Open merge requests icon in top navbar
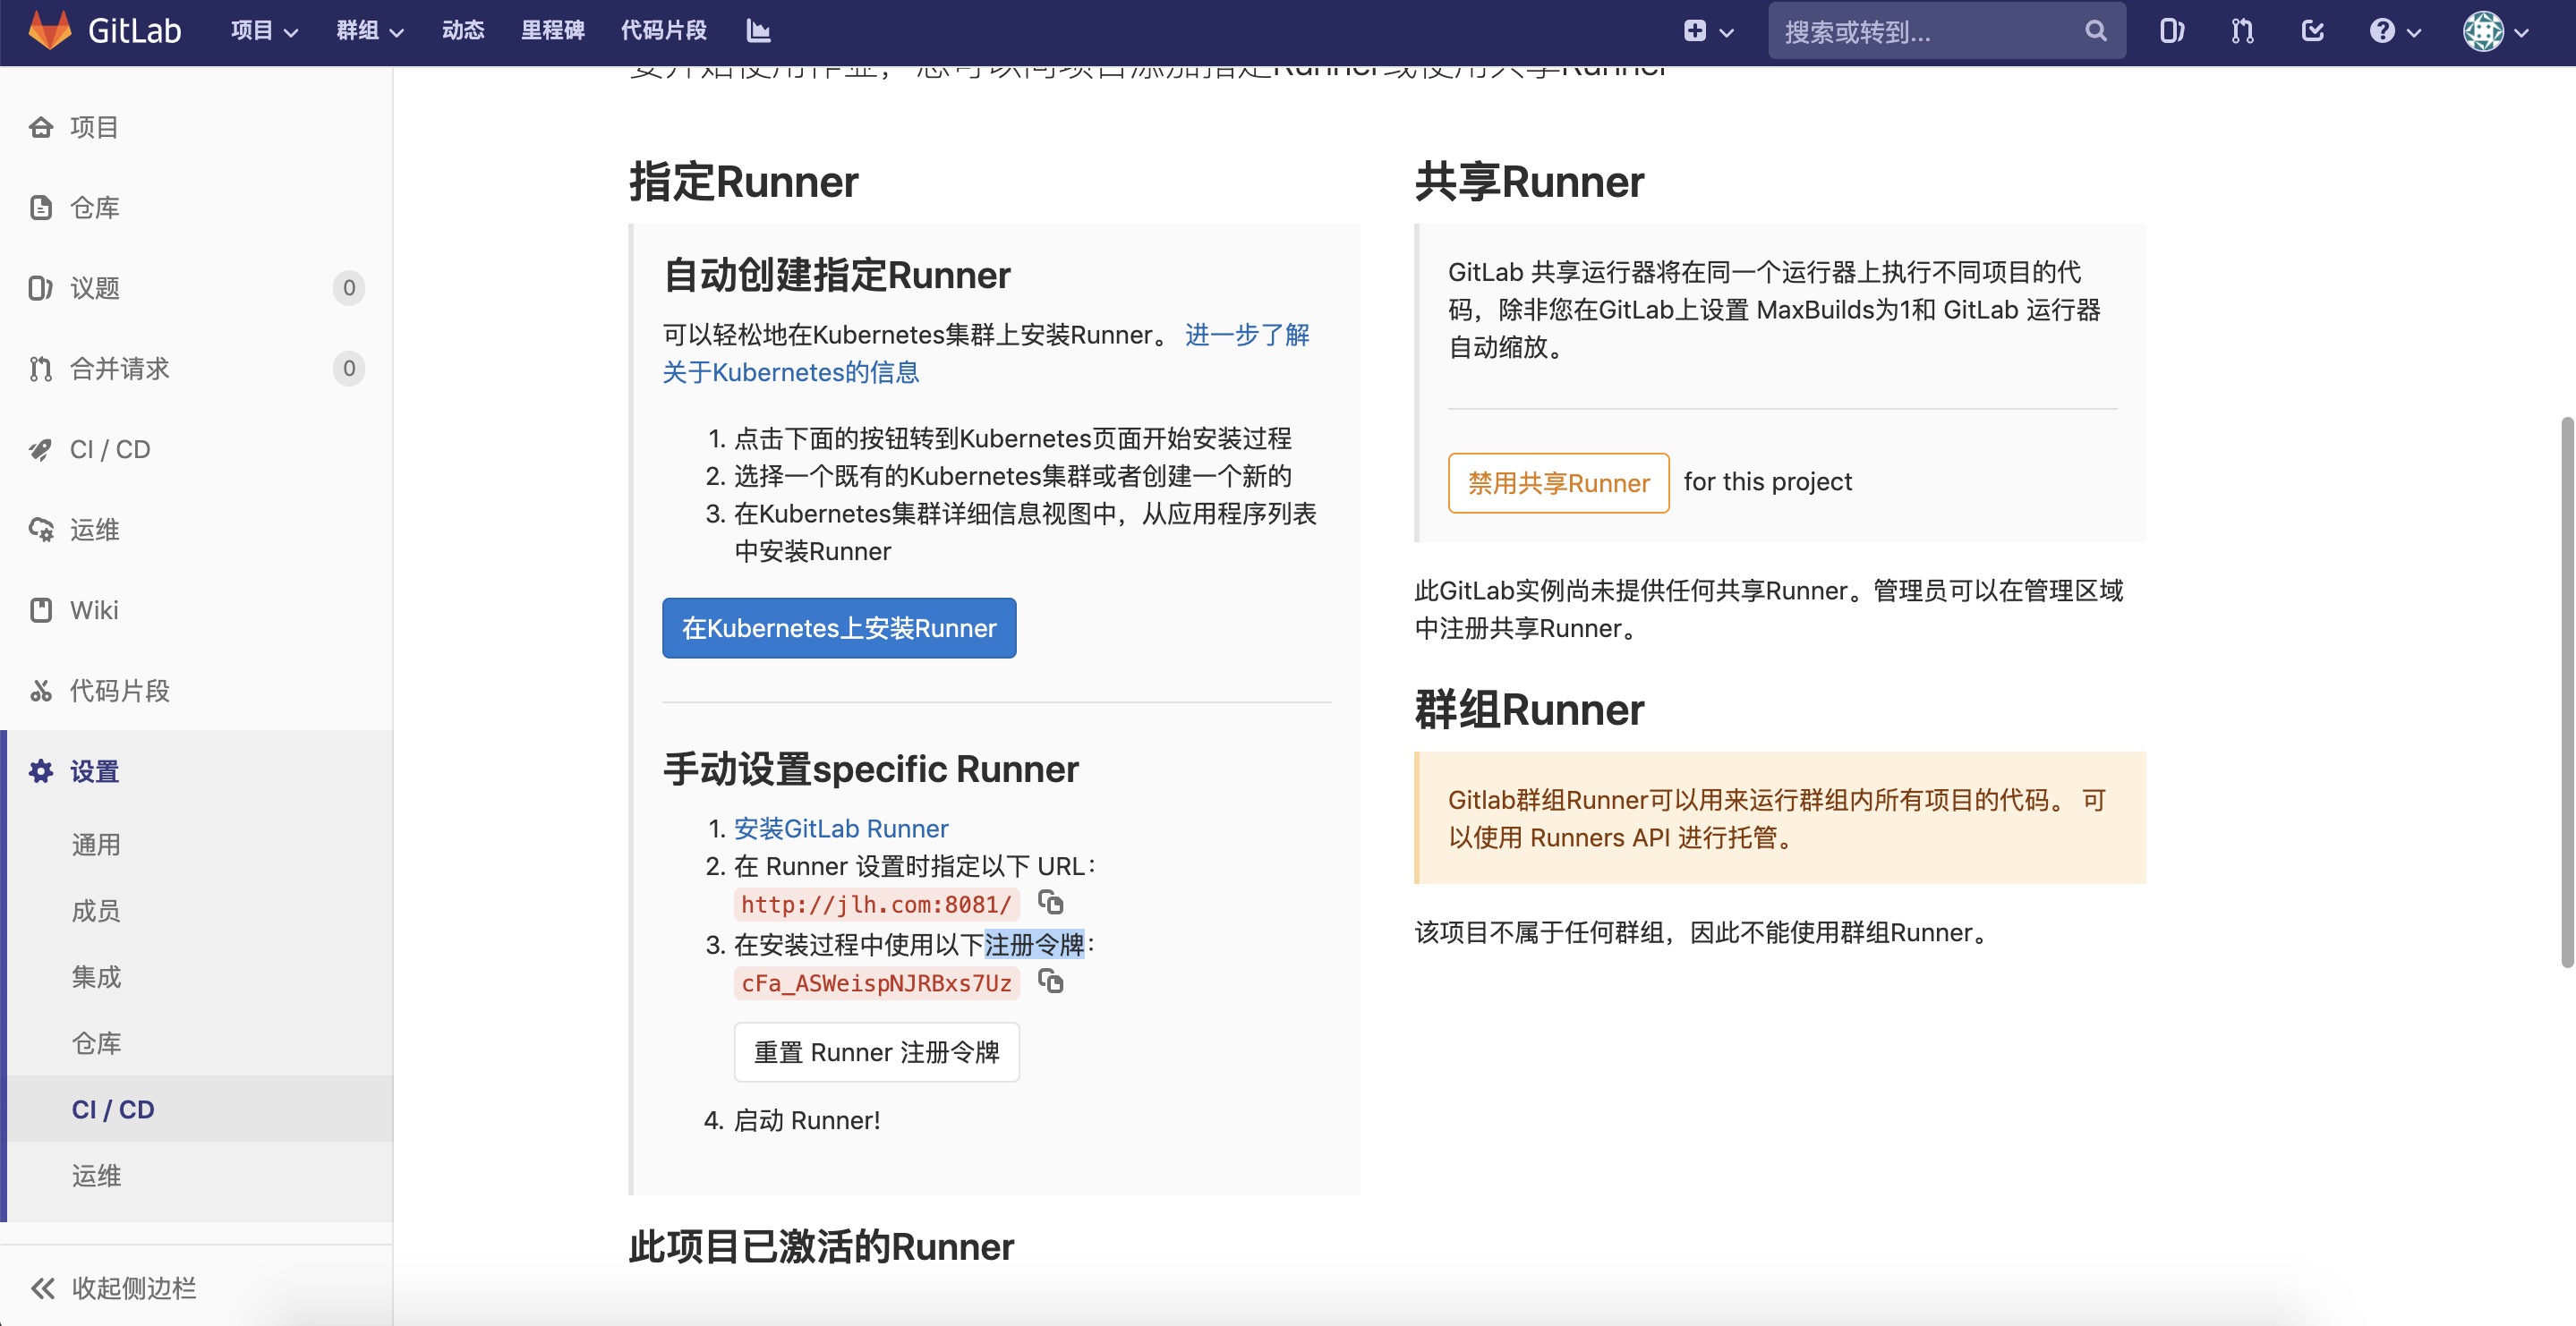Viewport: 2576px width, 1326px height. (x=2242, y=31)
